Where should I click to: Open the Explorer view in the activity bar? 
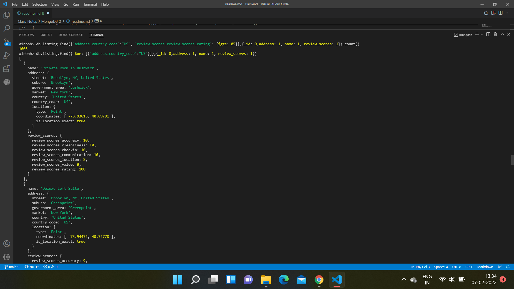(6, 15)
